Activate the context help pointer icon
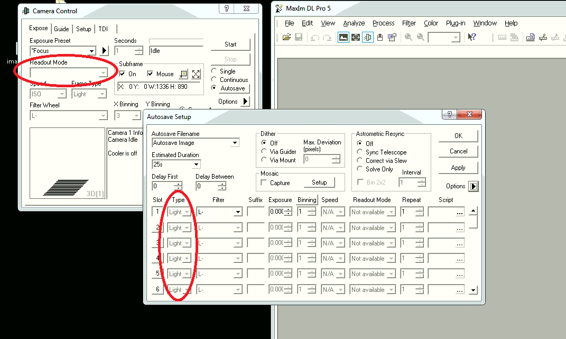This screenshot has height=339, width=566. pos(472,37)
